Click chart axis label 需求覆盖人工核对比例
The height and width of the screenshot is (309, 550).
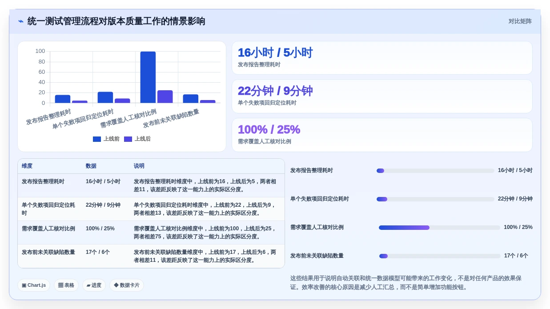point(128,119)
